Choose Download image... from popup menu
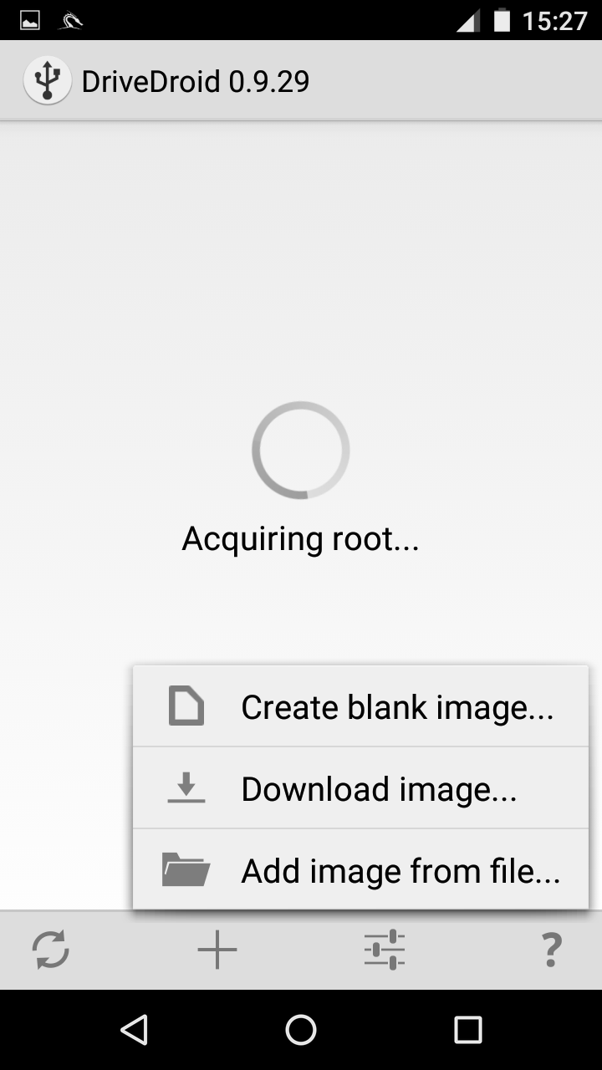The height and width of the screenshot is (1070, 602). [x=360, y=787]
